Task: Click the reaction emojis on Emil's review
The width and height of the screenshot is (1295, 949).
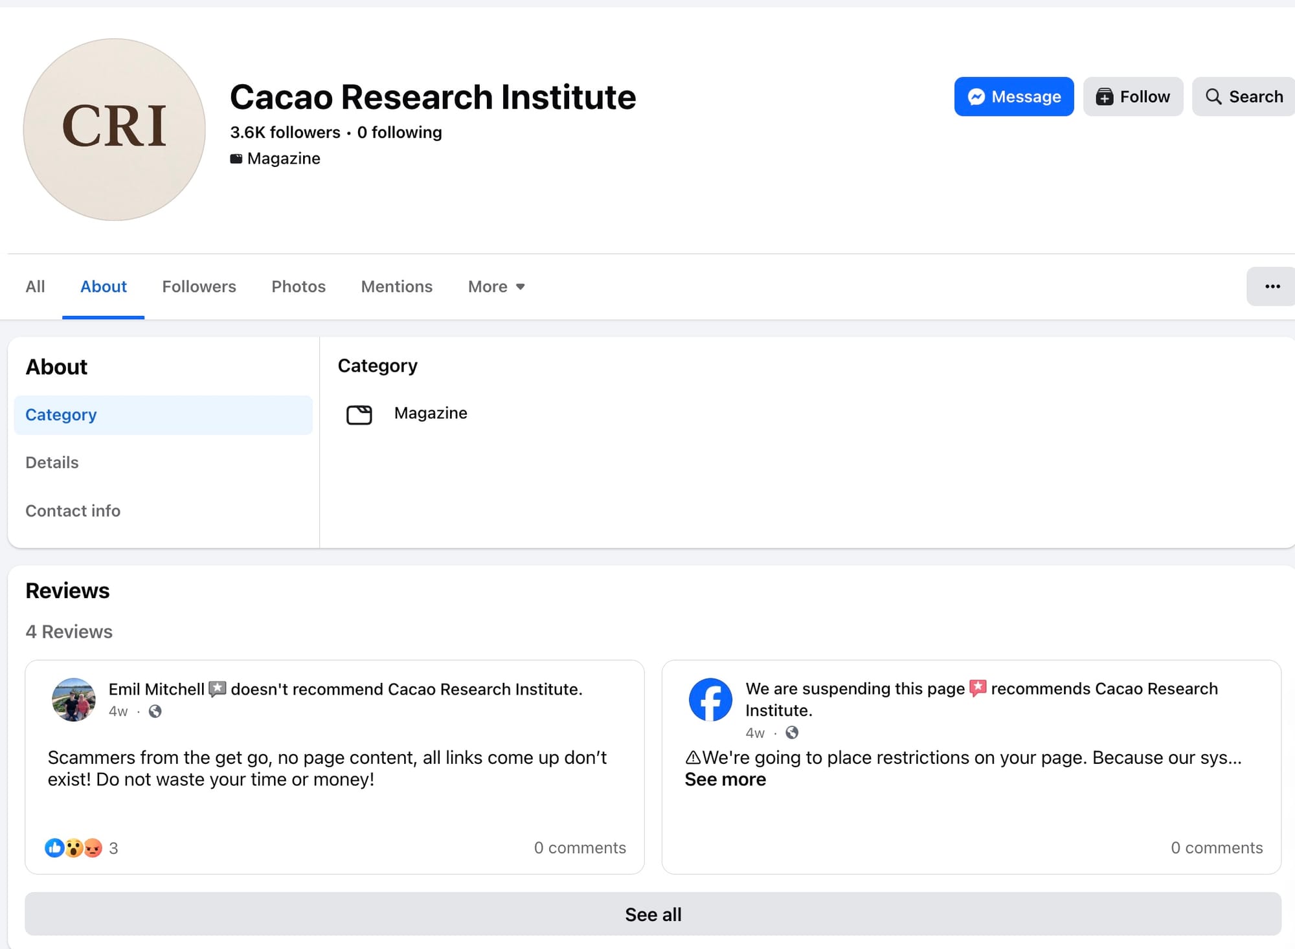Action: [74, 848]
